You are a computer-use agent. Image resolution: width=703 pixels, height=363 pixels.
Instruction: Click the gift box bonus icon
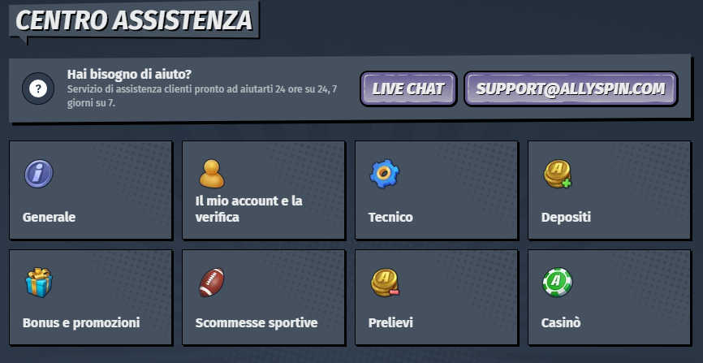pyautogui.click(x=38, y=282)
